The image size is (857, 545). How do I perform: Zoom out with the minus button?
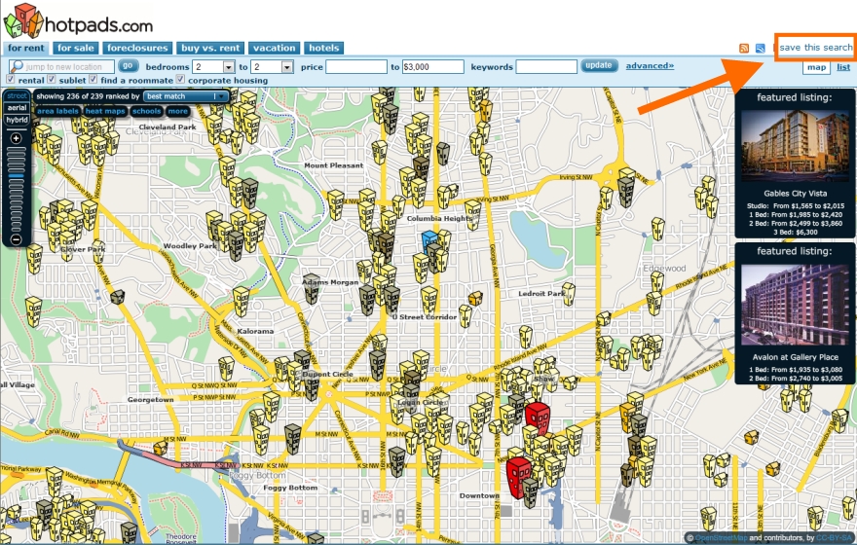(16, 239)
